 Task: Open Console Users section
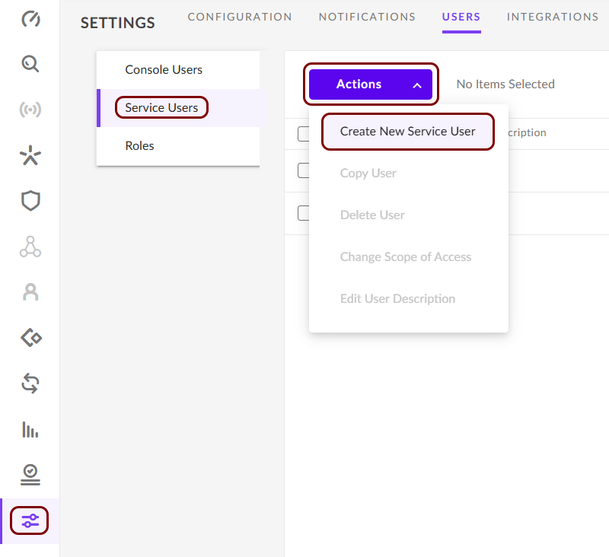point(178,70)
